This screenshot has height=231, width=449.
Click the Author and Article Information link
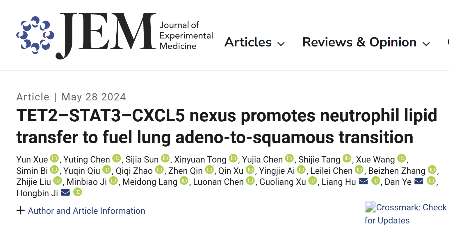pos(86,211)
